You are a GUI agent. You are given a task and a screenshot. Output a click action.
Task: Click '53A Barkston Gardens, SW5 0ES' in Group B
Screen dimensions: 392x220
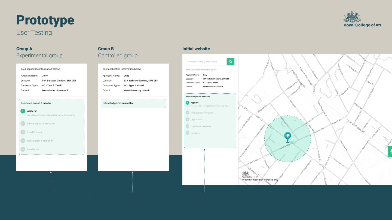[141, 81]
